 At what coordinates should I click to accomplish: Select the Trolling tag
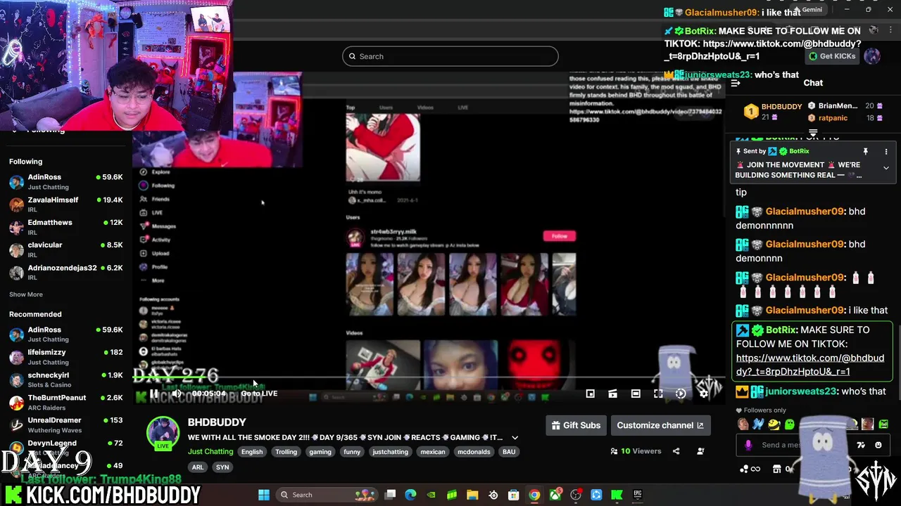(286, 452)
